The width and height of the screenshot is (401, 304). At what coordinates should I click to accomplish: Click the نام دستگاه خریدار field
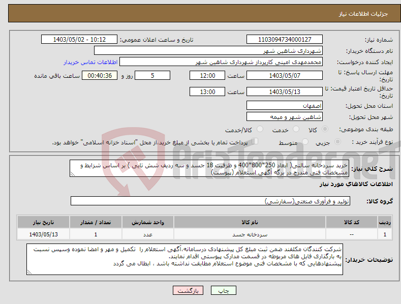pyautogui.click(x=208, y=51)
